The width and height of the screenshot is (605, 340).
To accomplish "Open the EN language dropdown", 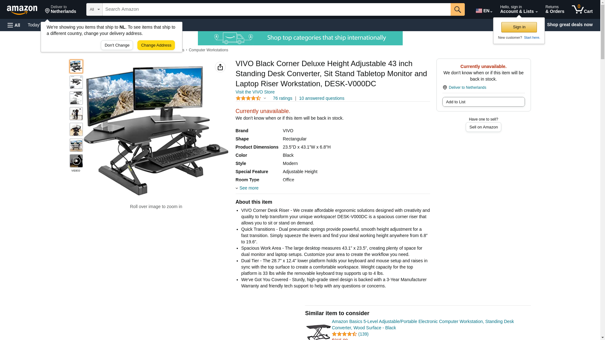I will [484, 10].
